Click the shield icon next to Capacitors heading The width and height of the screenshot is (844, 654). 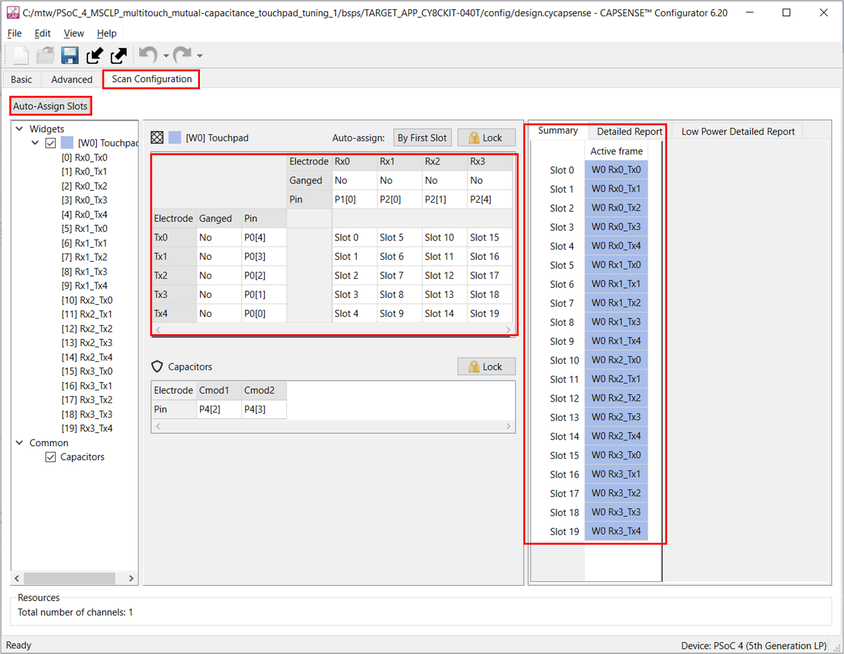tap(157, 367)
